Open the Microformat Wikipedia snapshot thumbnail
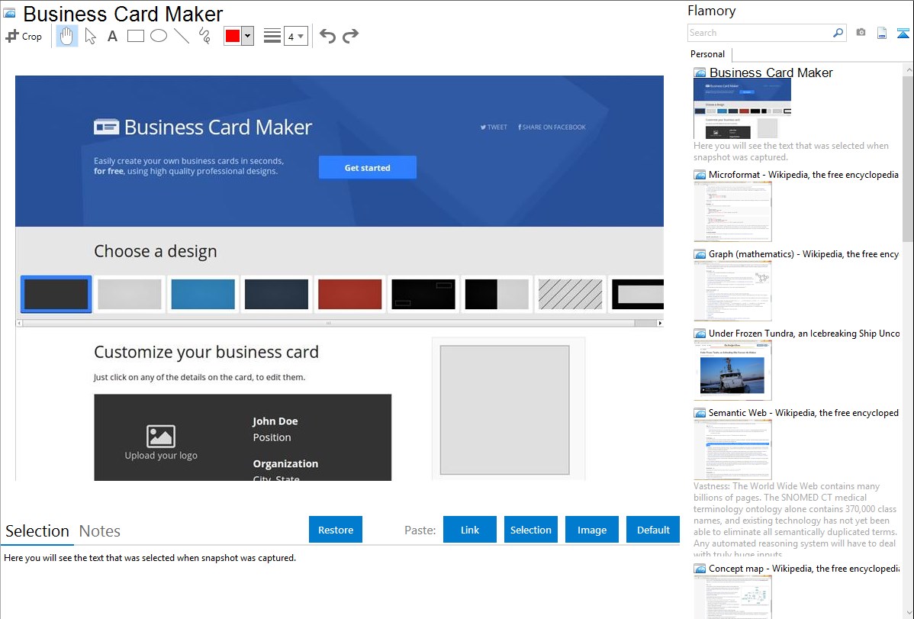 coord(732,211)
